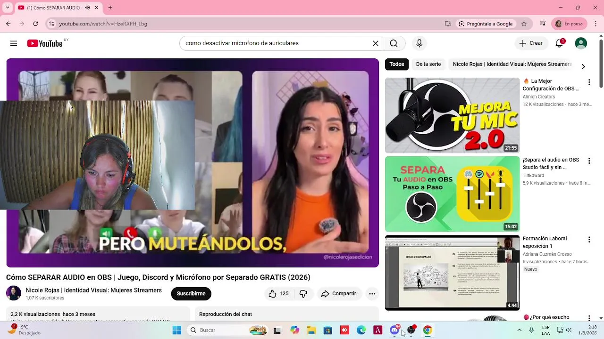604x339 pixels.
Task: Show hidden system tray icons
Action: [520, 330]
